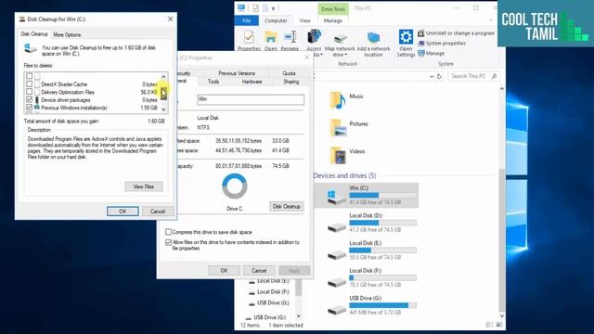The image size is (594, 334).
Task: Select the Local Disk (D:) drive icon
Action: [336, 226]
